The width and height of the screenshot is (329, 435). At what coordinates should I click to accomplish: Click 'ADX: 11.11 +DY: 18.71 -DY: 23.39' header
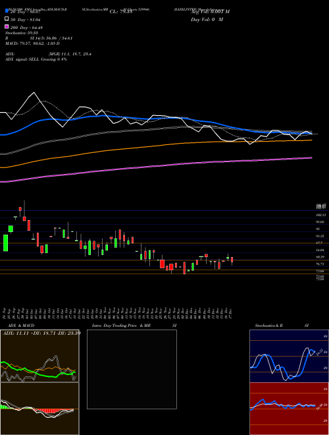click(x=41, y=333)
